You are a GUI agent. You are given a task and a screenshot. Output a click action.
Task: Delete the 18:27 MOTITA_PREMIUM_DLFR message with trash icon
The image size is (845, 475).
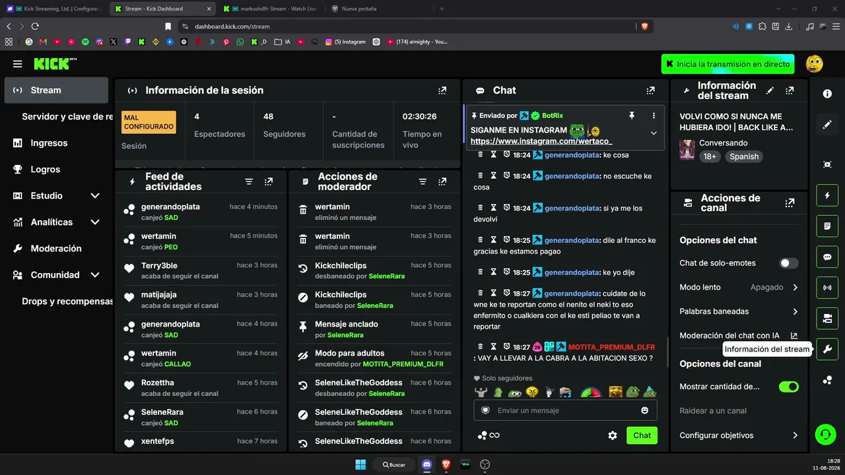point(481,347)
